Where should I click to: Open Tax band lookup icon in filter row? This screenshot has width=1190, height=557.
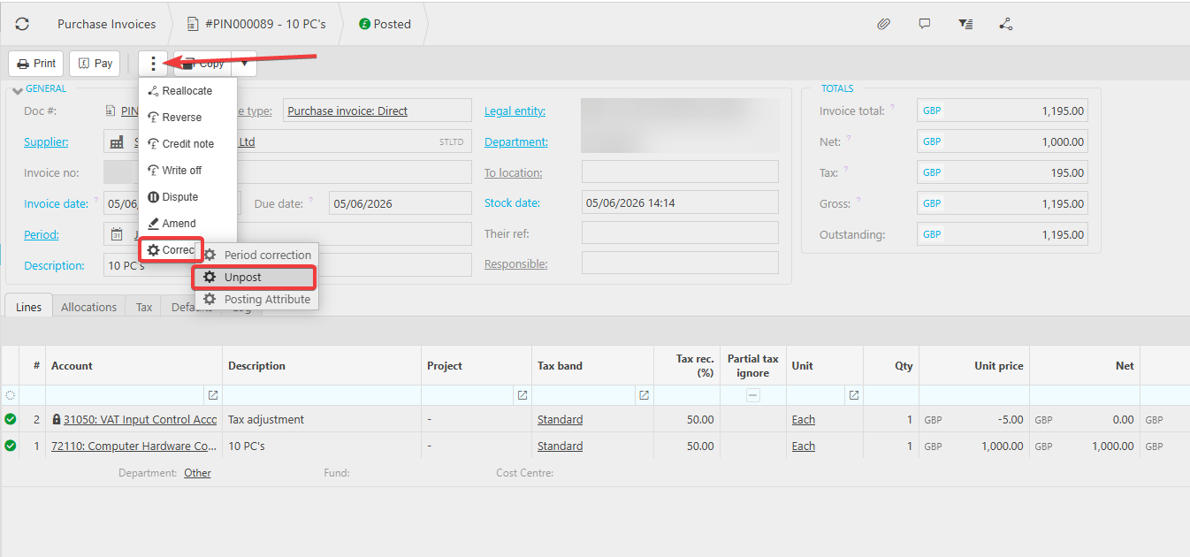[644, 395]
